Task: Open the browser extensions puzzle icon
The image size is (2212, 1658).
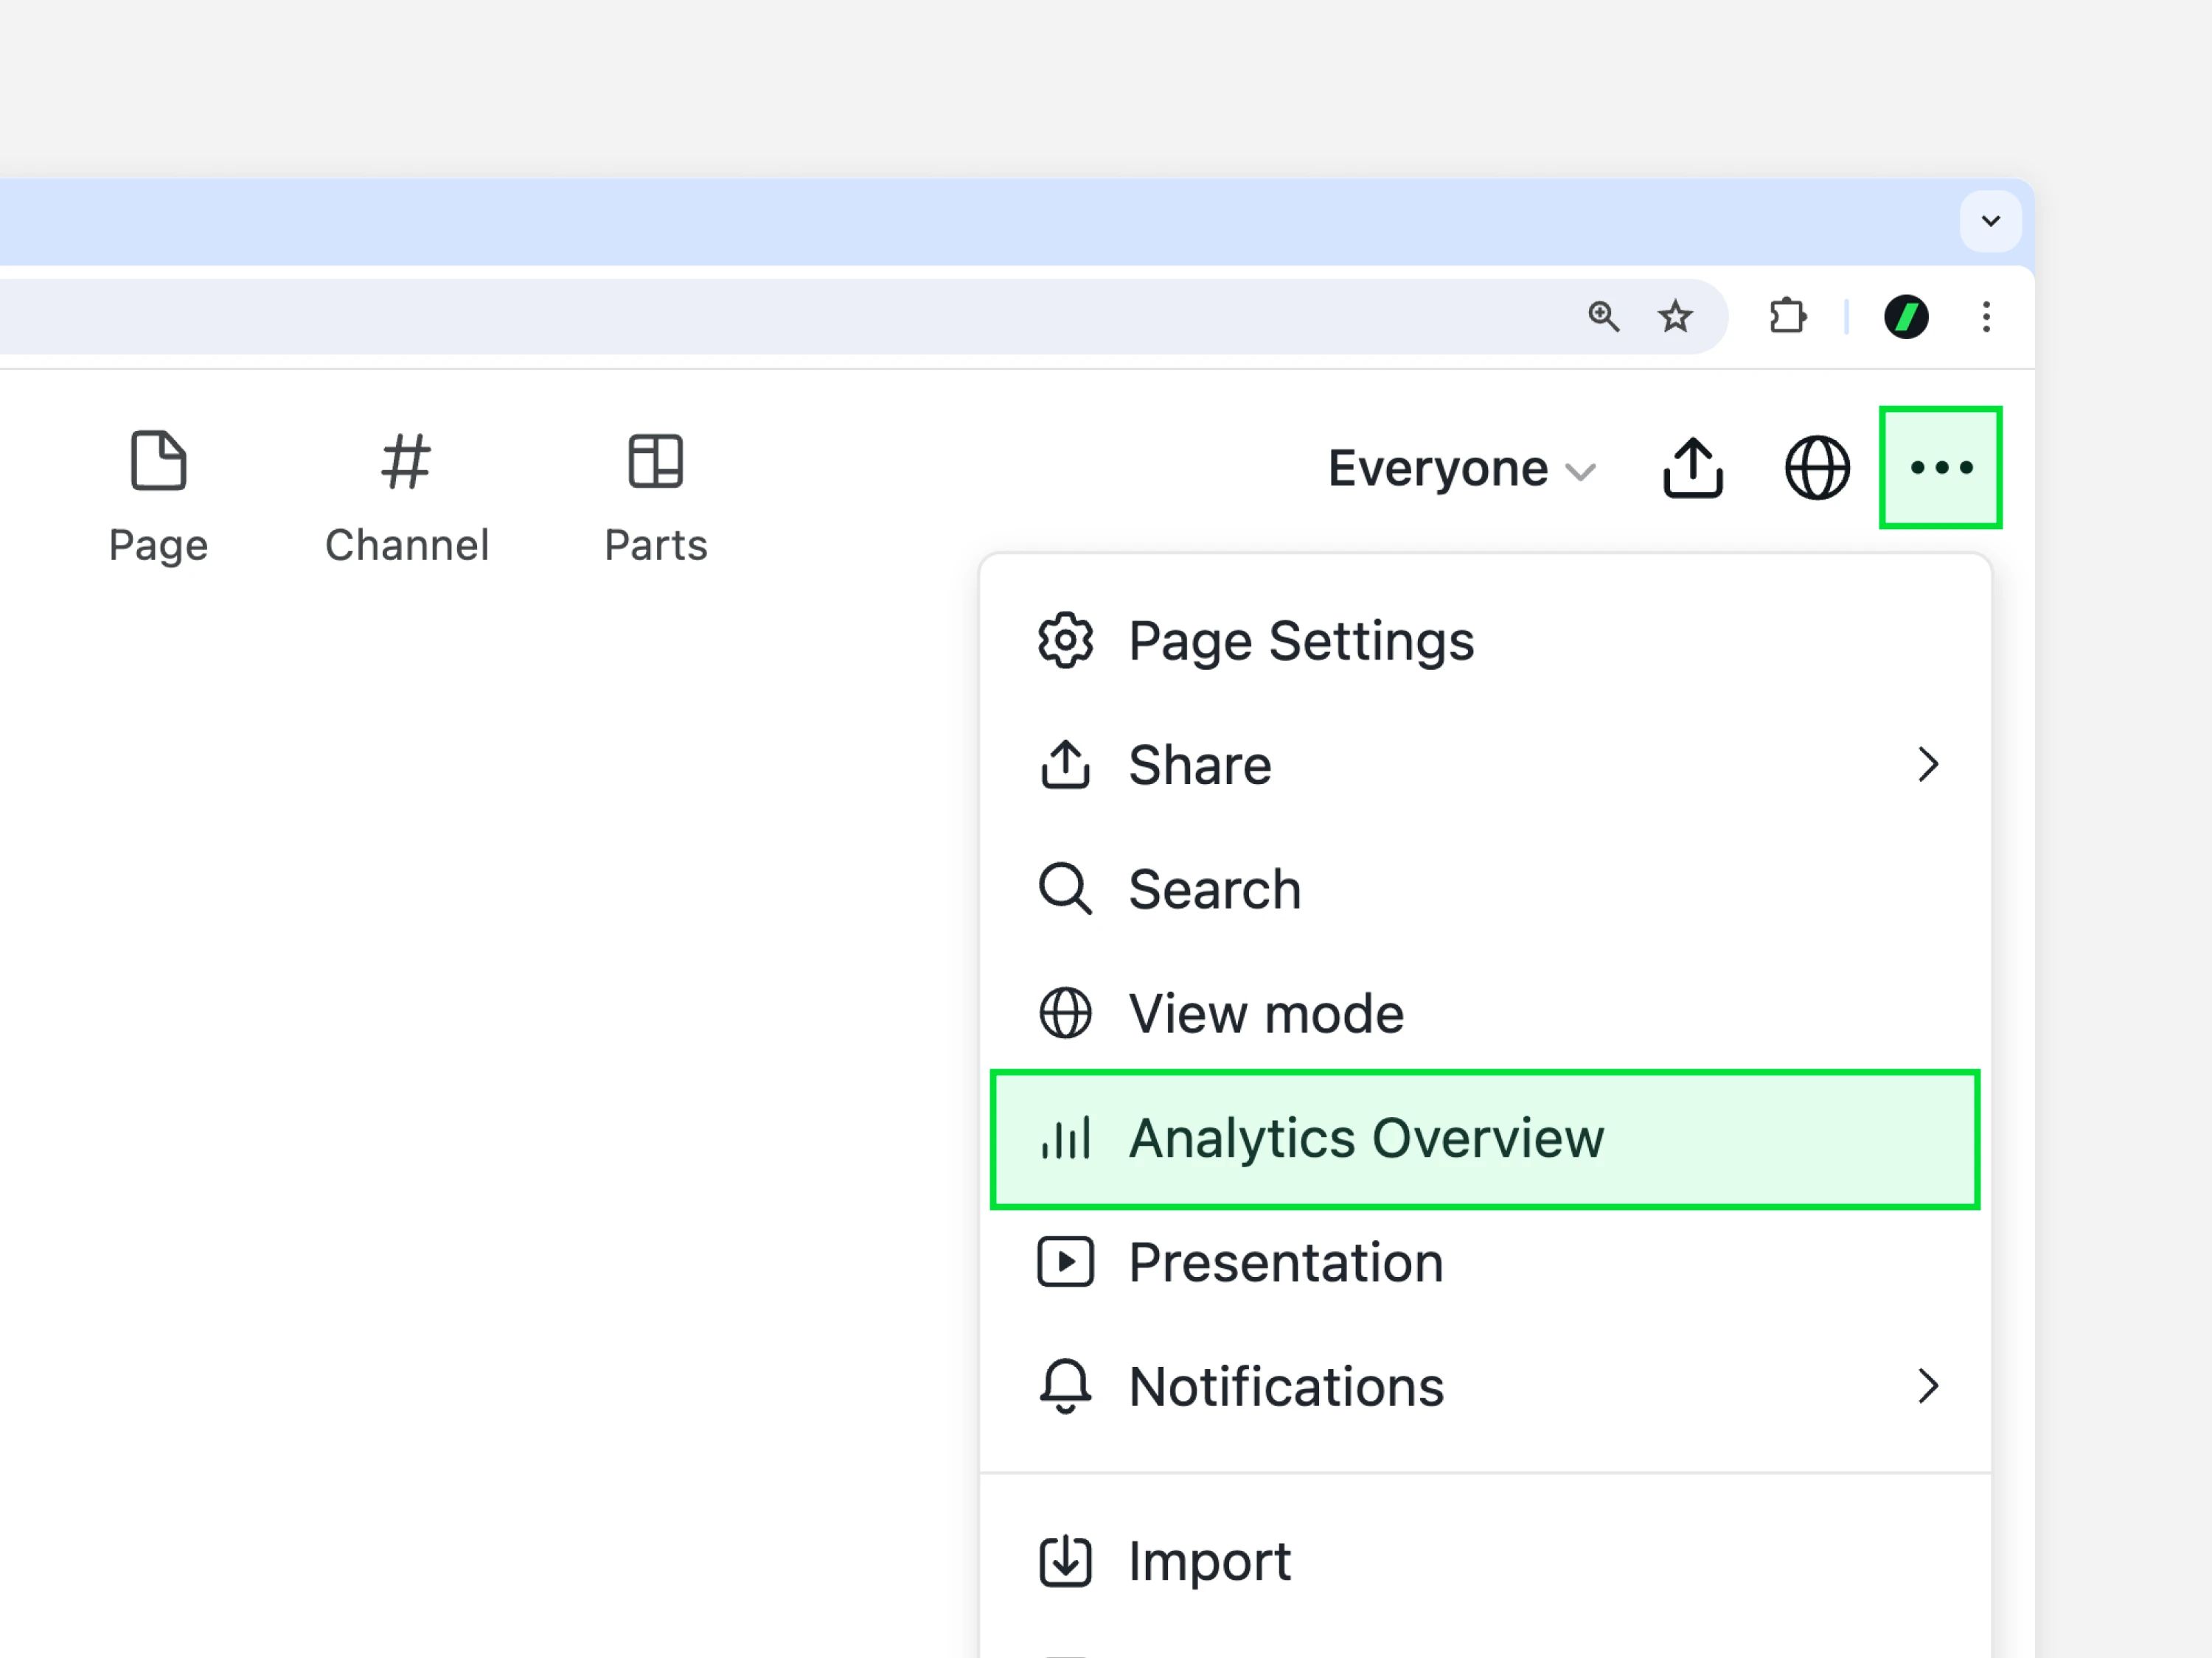Action: [1787, 317]
